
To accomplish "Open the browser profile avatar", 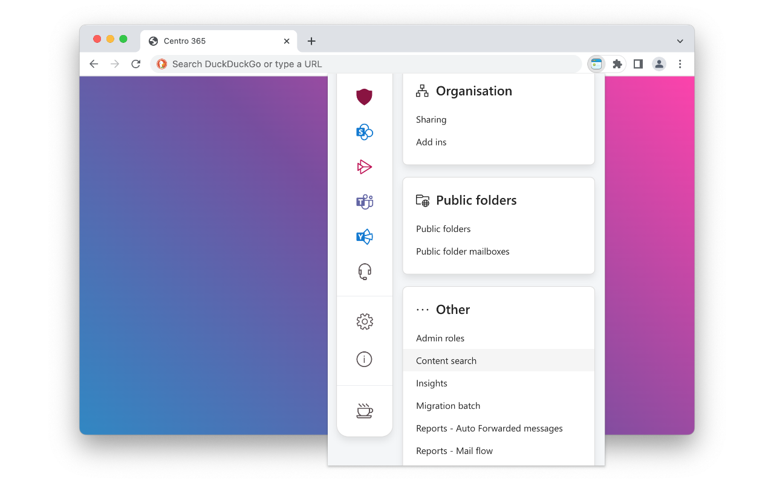I will click(659, 64).
